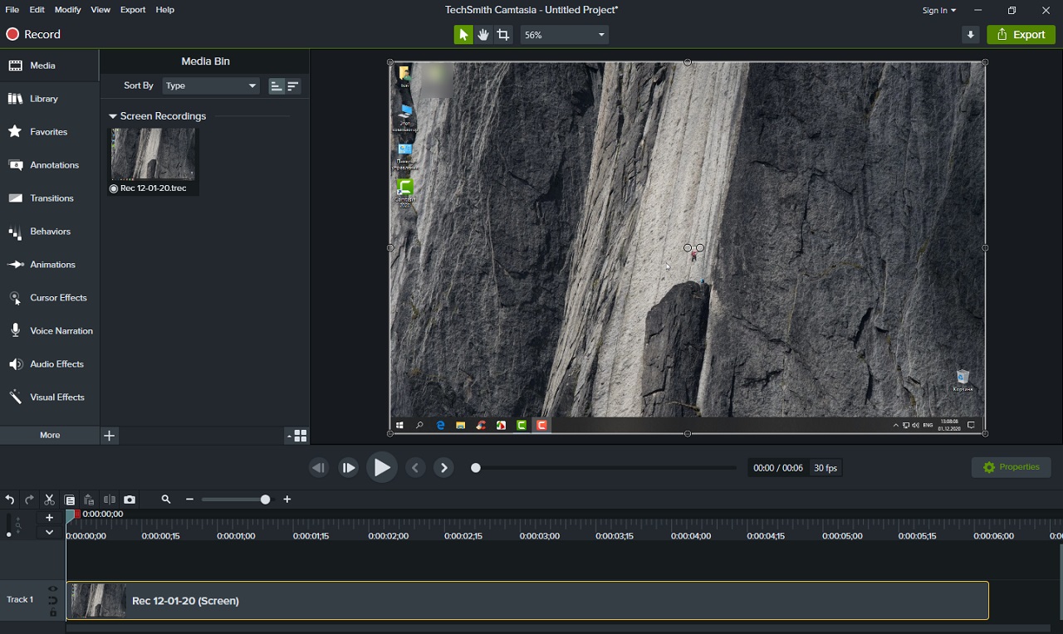Open the Modify menu

68,10
